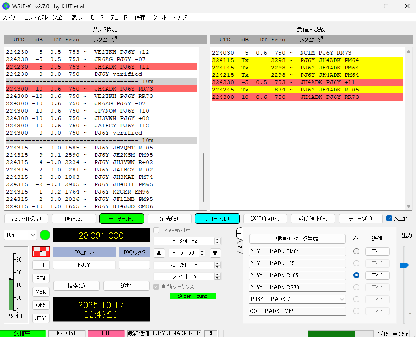This screenshot has width=416, height=337.
Task: Click the down arrow beside F Tol
Action: pos(215,253)
